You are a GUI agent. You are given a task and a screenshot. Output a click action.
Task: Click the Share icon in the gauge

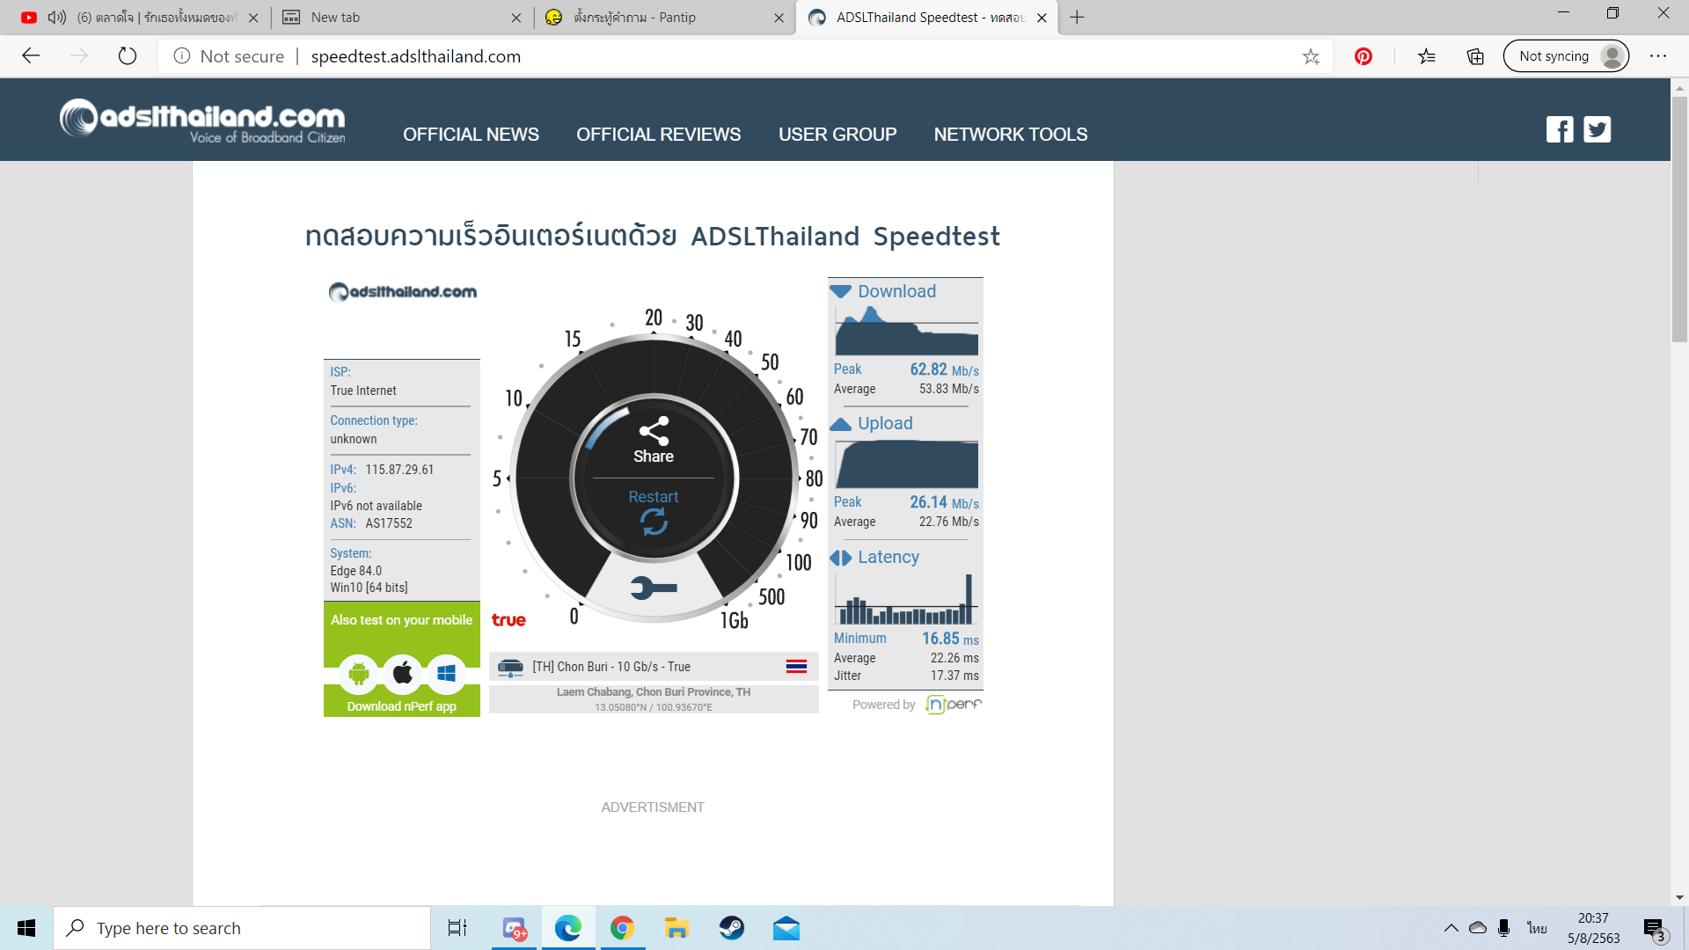click(654, 431)
